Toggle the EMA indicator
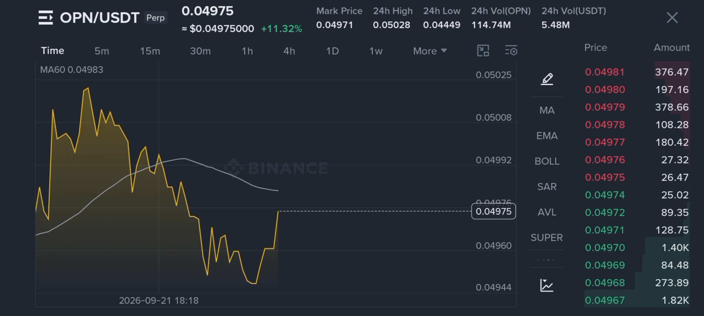The image size is (704, 316). click(547, 136)
